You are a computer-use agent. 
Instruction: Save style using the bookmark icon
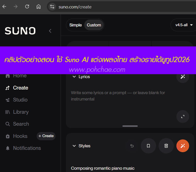[x=148, y=146]
